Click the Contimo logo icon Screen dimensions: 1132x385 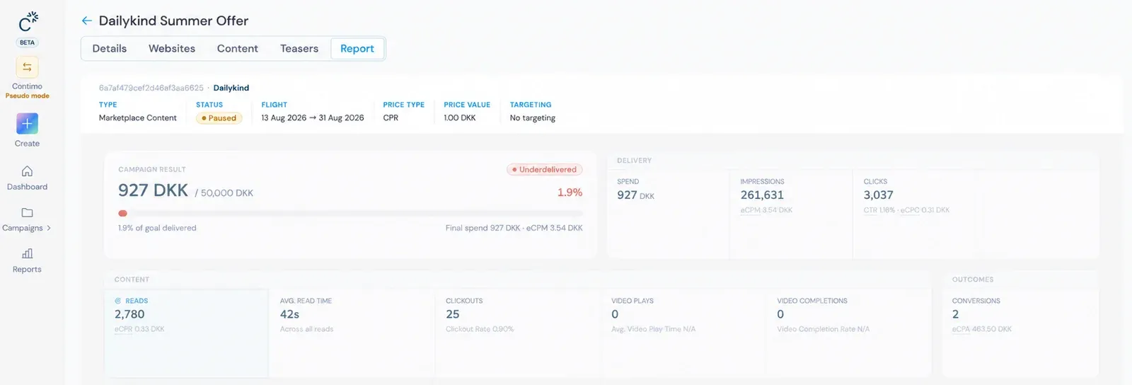pos(28,21)
